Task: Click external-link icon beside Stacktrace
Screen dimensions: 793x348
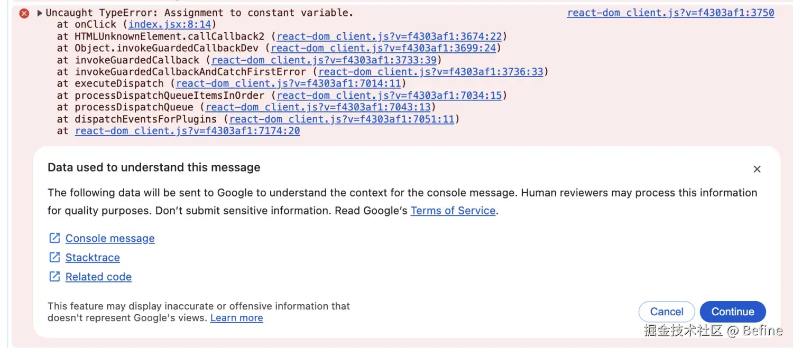Action: [x=54, y=257]
